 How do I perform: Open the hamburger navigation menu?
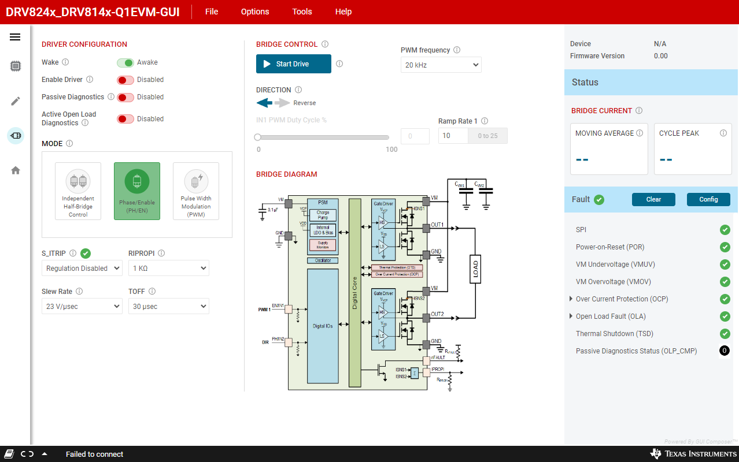pos(15,37)
